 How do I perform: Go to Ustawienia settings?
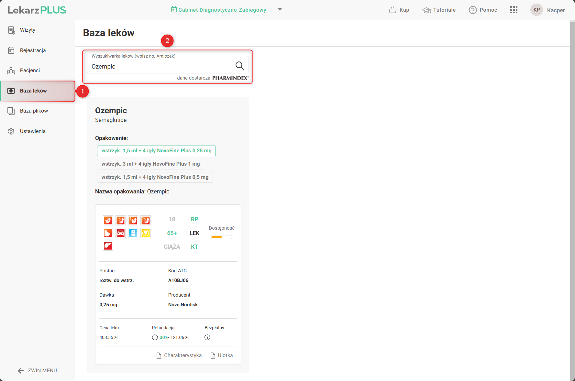tap(38, 131)
